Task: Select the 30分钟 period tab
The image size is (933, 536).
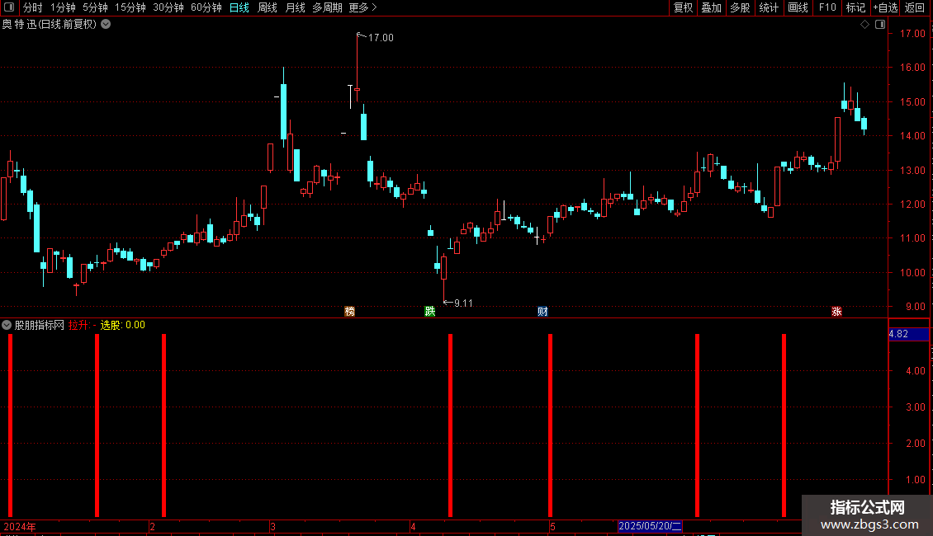Action: pos(168,7)
